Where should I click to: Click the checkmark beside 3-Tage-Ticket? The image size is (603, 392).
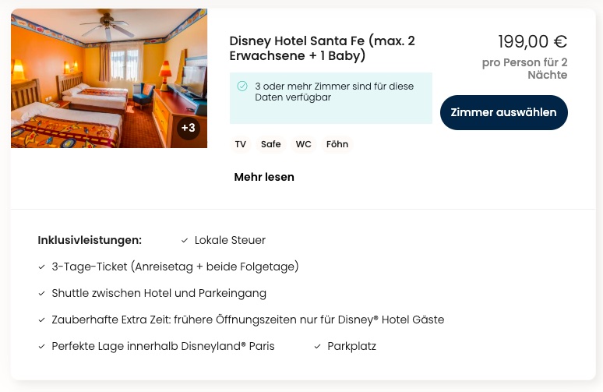[x=41, y=267]
